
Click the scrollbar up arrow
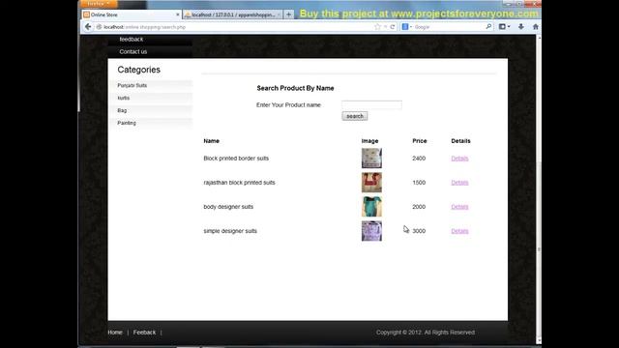pyautogui.click(x=539, y=38)
